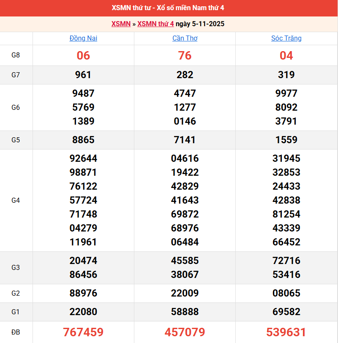The width and height of the screenshot is (338, 343).
Task: Open the Đồng Nai province link
Action: pos(83,38)
